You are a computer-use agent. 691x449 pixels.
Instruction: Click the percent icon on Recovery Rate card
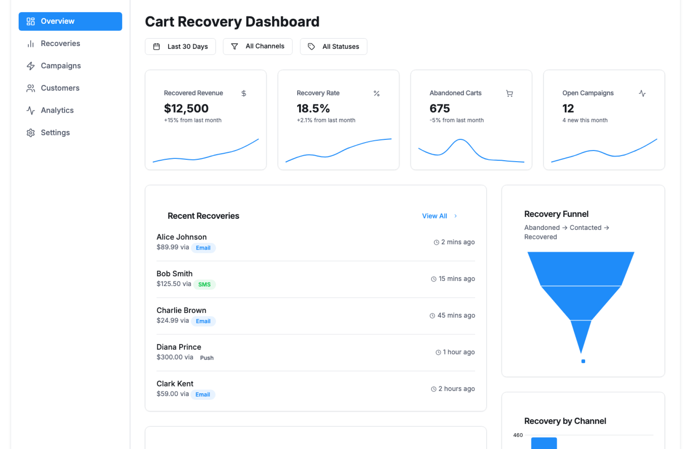click(376, 94)
